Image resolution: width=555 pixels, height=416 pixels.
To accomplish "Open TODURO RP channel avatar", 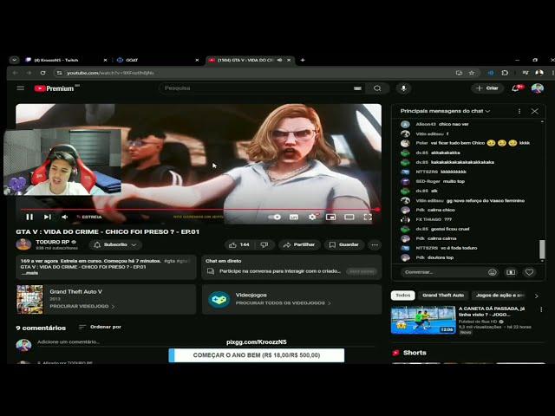I will coord(23,244).
